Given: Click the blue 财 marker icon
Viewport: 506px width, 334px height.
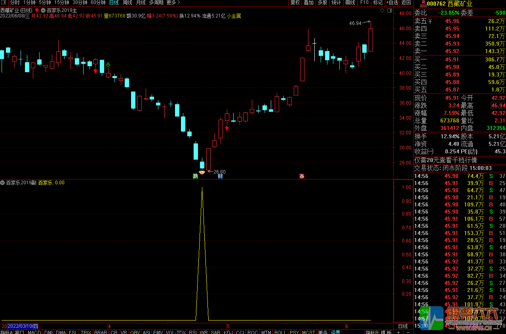Looking at the screenshot, I should click(x=220, y=176).
